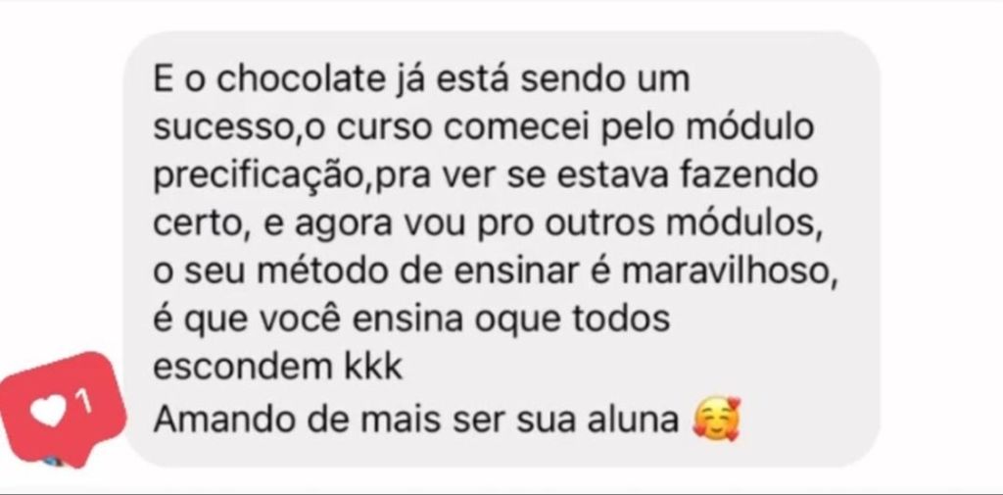
Task: Click the word "maravilhoso" in the message
Action: click(724, 272)
